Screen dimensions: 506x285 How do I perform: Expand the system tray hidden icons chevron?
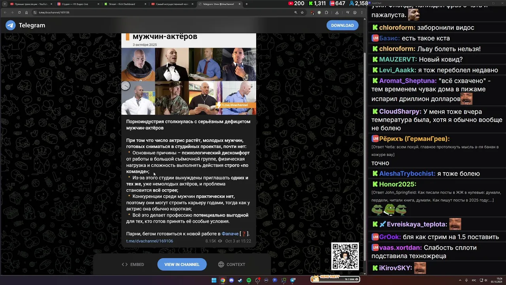(460, 280)
